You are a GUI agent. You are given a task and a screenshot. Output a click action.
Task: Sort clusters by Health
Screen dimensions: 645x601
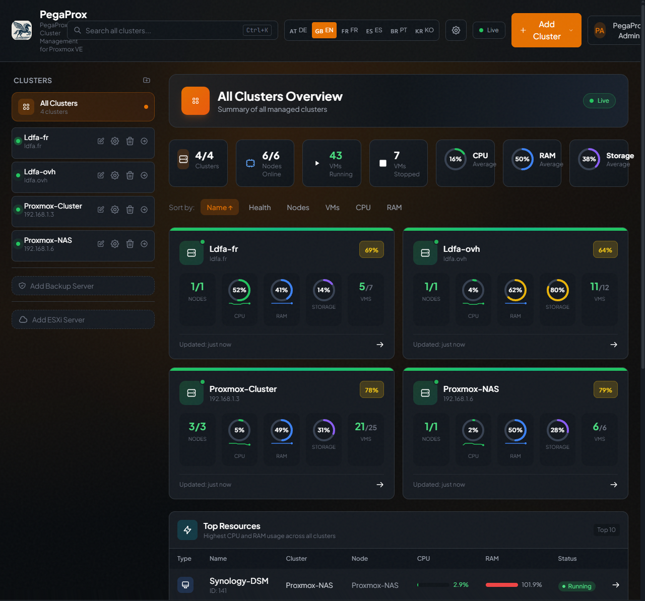[260, 208]
